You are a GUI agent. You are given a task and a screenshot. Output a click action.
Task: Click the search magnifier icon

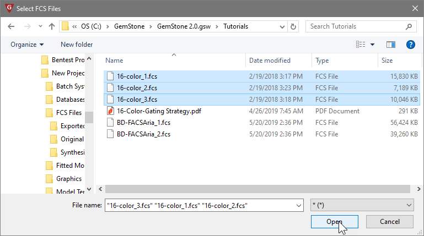(409, 26)
